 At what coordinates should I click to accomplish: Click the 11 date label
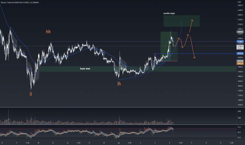tap(191, 143)
